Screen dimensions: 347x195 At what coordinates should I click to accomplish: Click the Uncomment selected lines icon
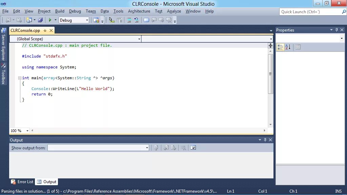click(137, 20)
